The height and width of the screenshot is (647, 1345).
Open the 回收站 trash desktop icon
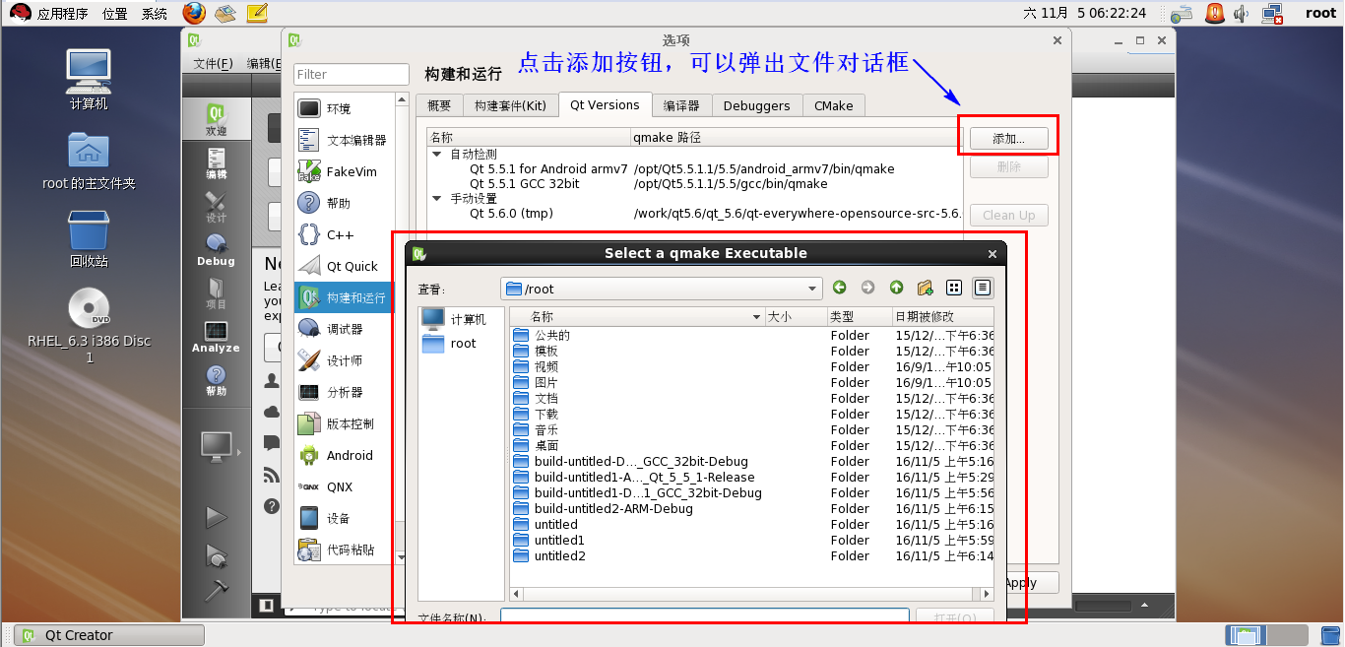click(89, 238)
